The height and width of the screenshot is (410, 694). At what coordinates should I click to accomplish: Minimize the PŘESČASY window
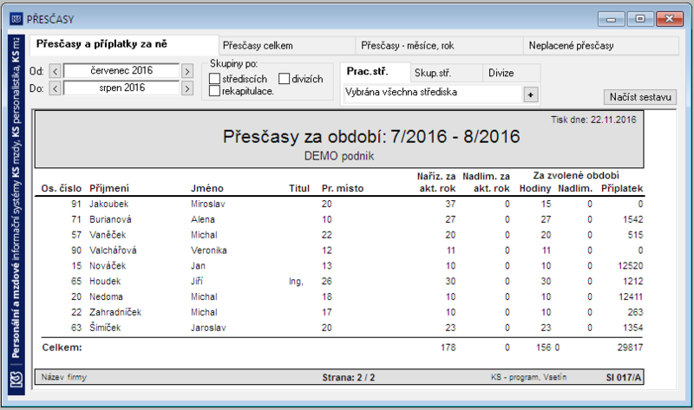612,19
